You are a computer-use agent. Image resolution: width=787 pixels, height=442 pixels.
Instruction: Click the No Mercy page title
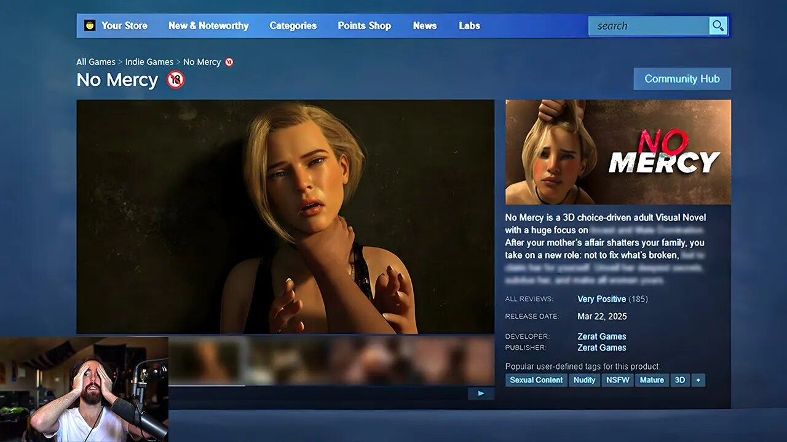tap(117, 80)
